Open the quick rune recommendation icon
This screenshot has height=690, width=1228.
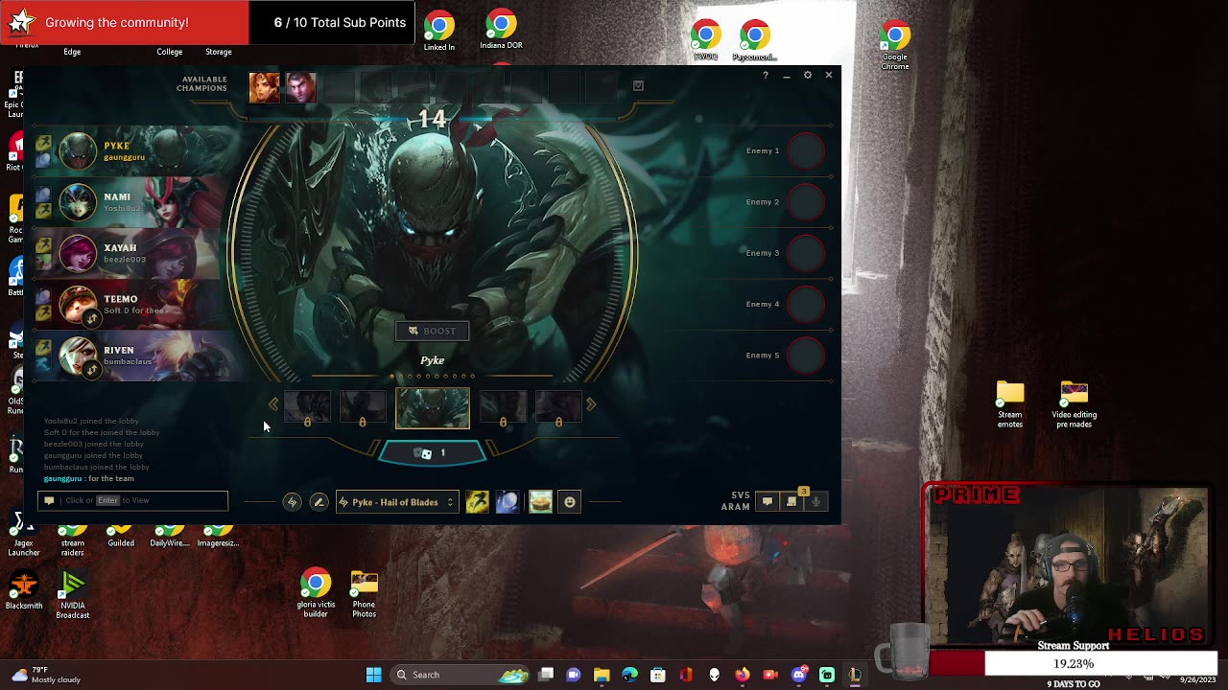292,502
